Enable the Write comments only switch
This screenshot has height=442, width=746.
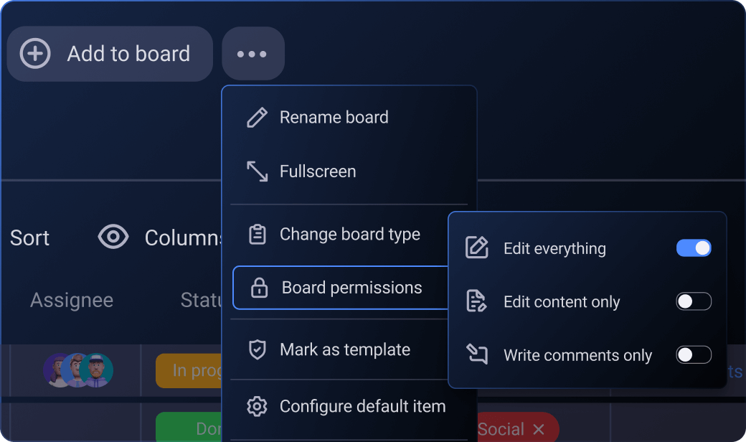tap(694, 354)
